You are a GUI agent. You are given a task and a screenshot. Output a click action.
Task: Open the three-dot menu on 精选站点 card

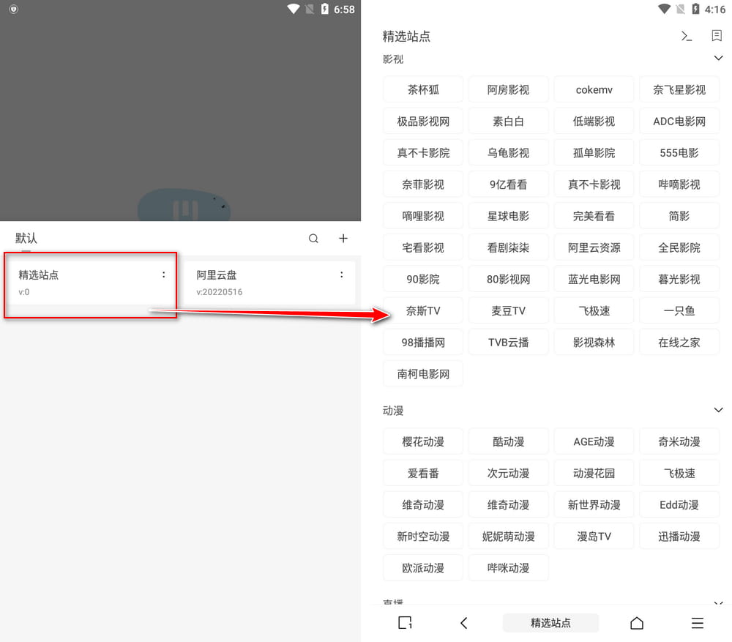pos(163,275)
